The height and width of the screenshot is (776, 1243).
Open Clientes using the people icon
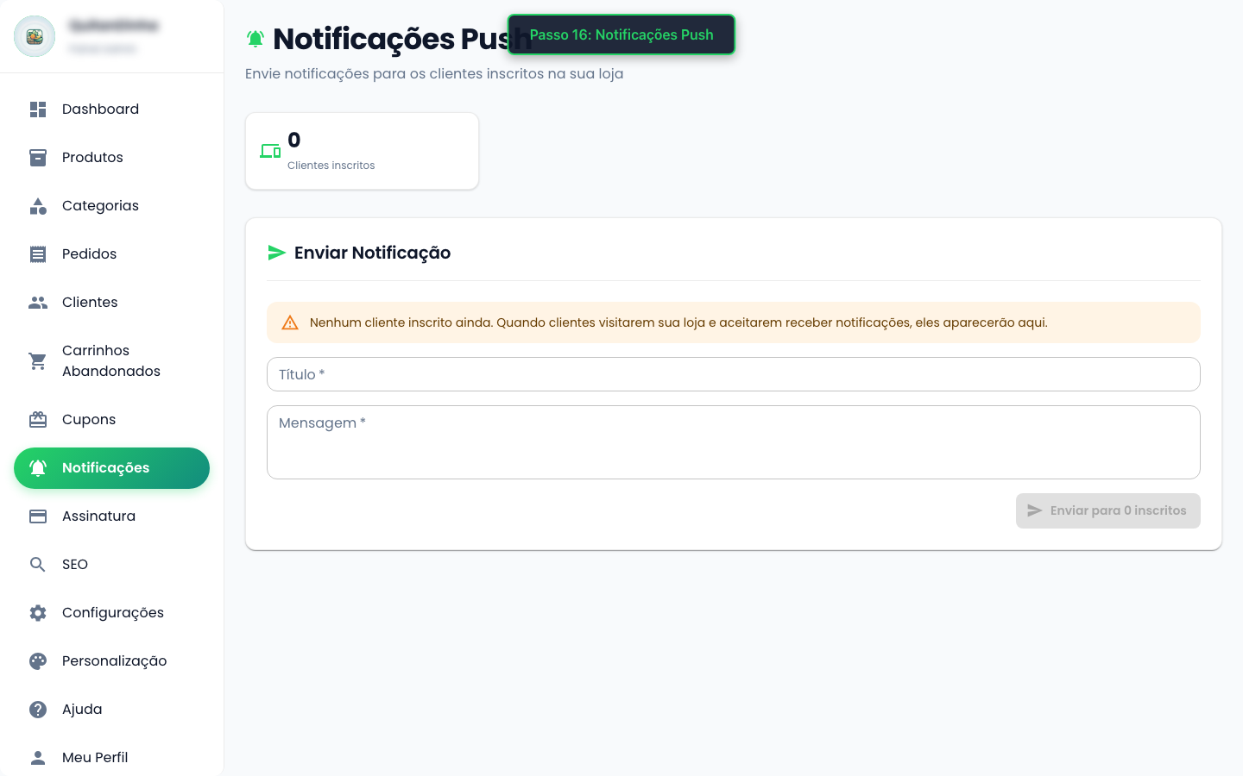pos(38,303)
